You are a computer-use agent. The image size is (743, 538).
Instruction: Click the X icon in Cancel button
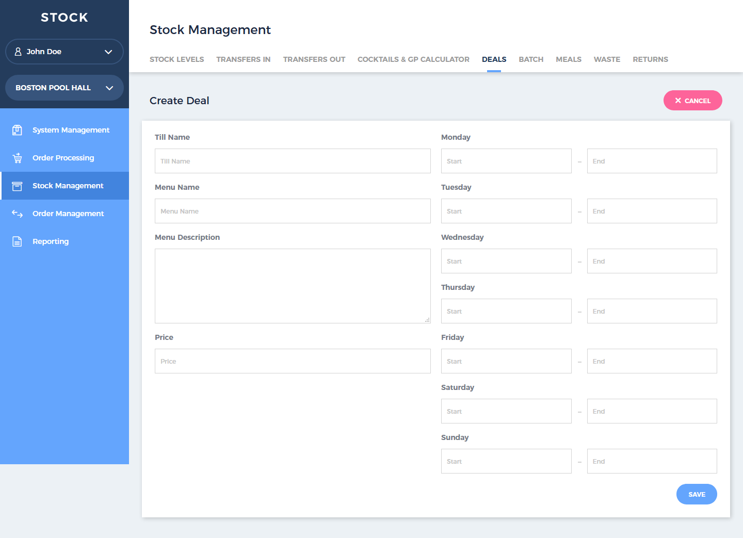[x=678, y=101]
